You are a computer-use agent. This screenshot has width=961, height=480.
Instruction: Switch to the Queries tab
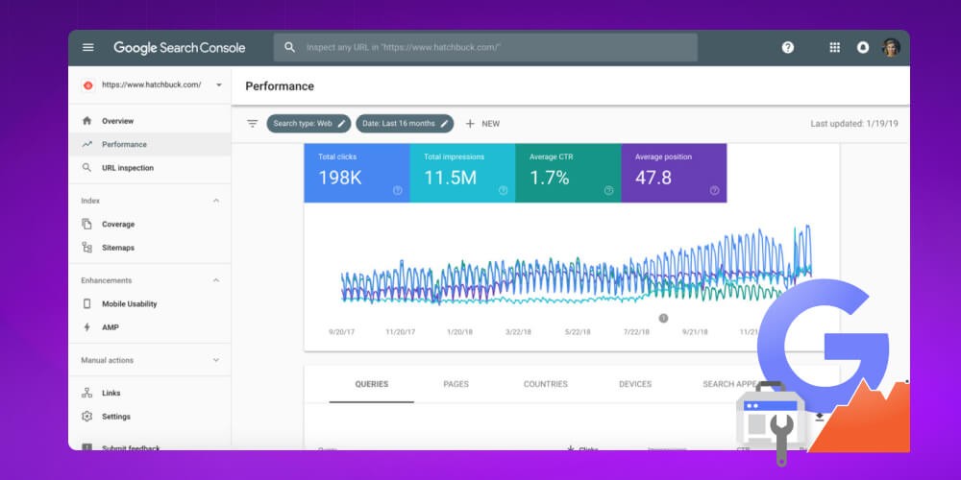pos(371,385)
